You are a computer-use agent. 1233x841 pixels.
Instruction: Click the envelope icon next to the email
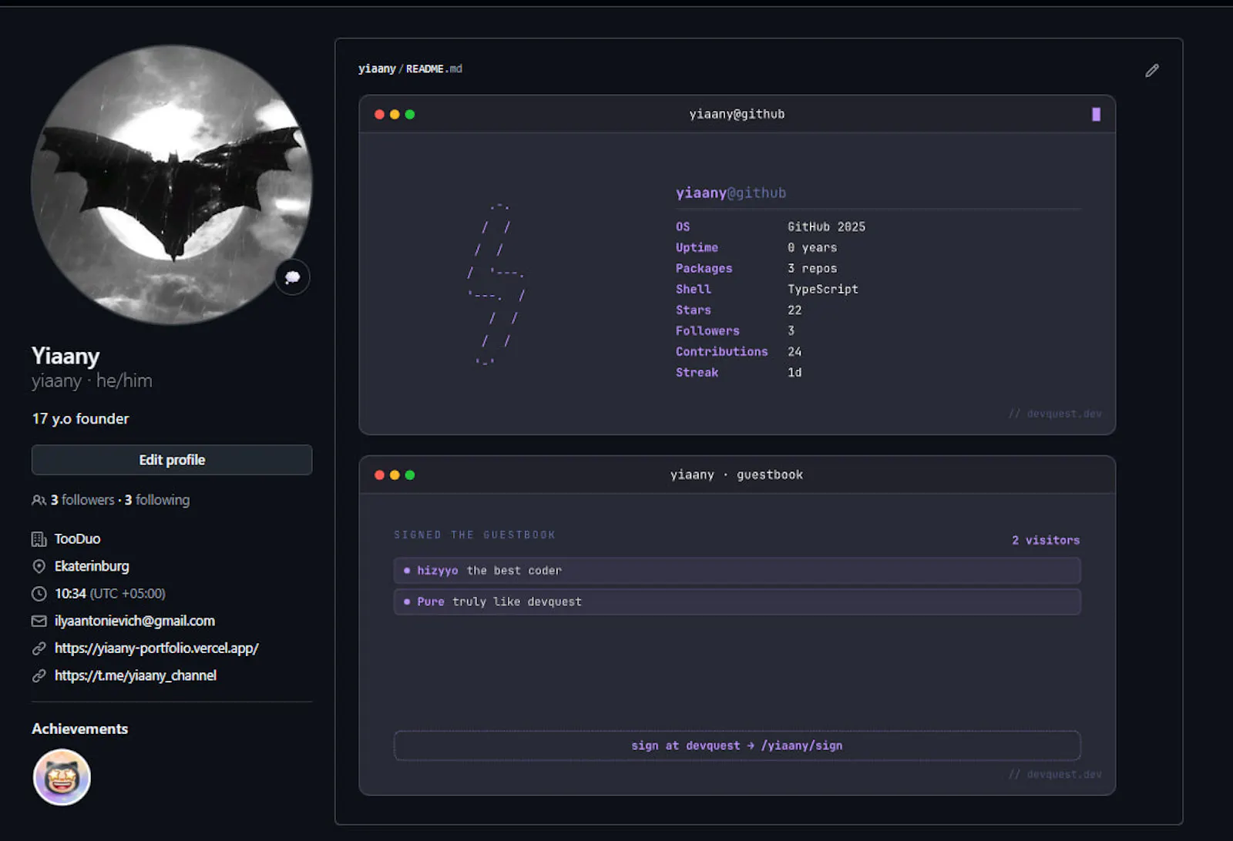[39, 621]
